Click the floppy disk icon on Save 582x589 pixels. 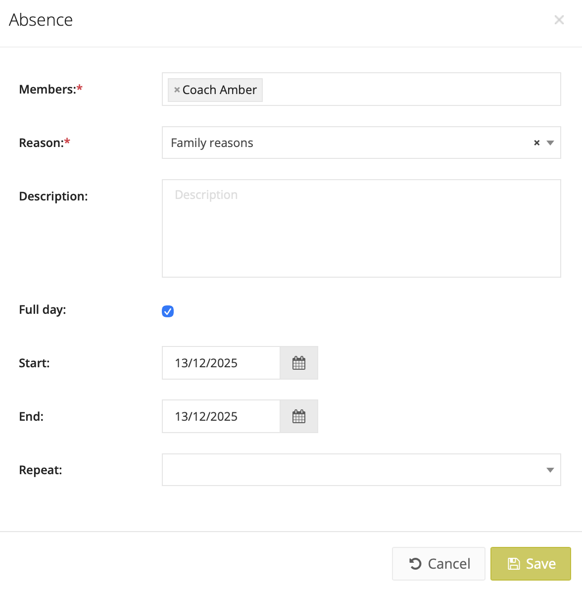[x=514, y=564]
